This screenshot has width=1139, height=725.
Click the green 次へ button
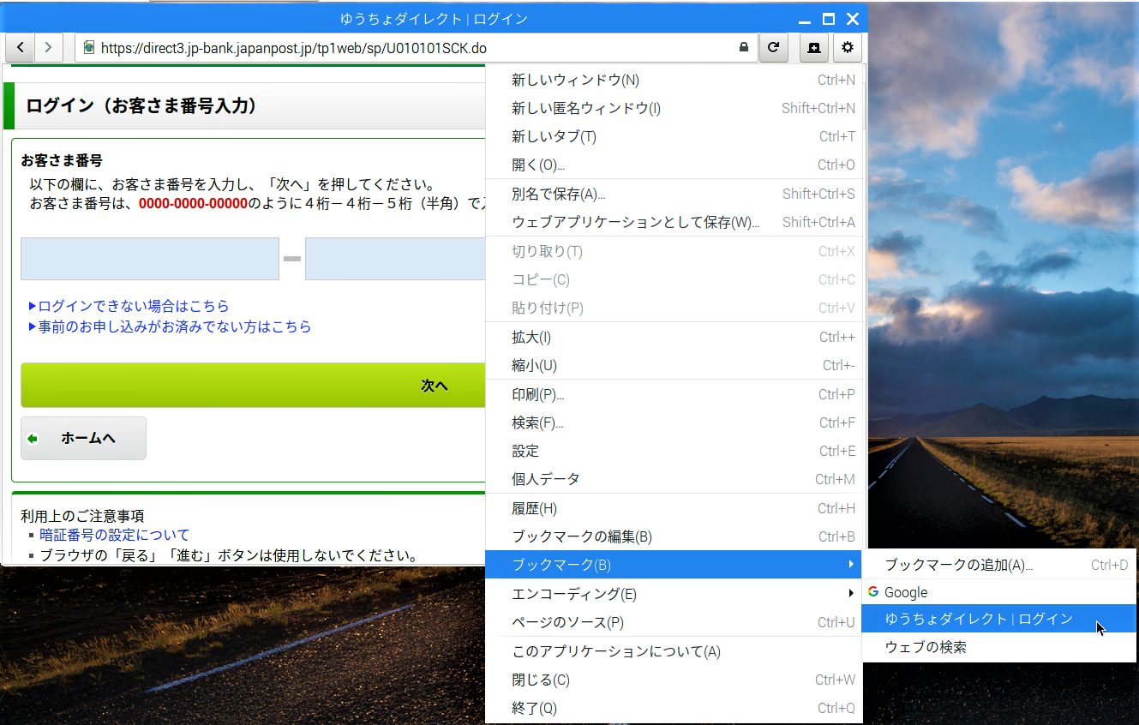(x=253, y=385)
